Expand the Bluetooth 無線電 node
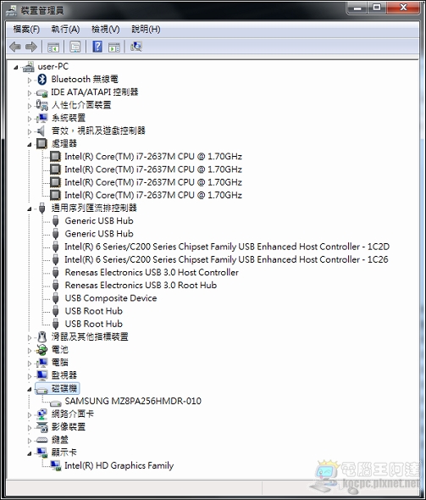This screenshot has height=500, width=426. click(30, 80)
